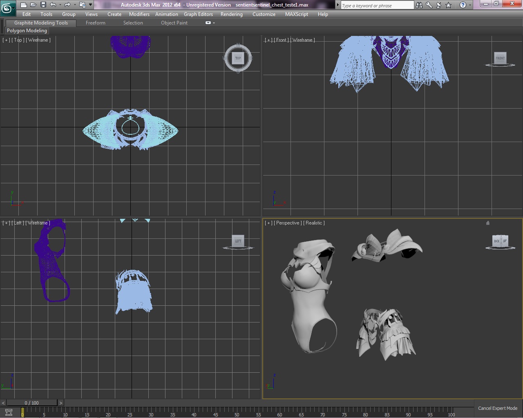This screenshot has height=418, width=523.
Task: Click the Open File folder icon
Action: click(x=33, y=5)
